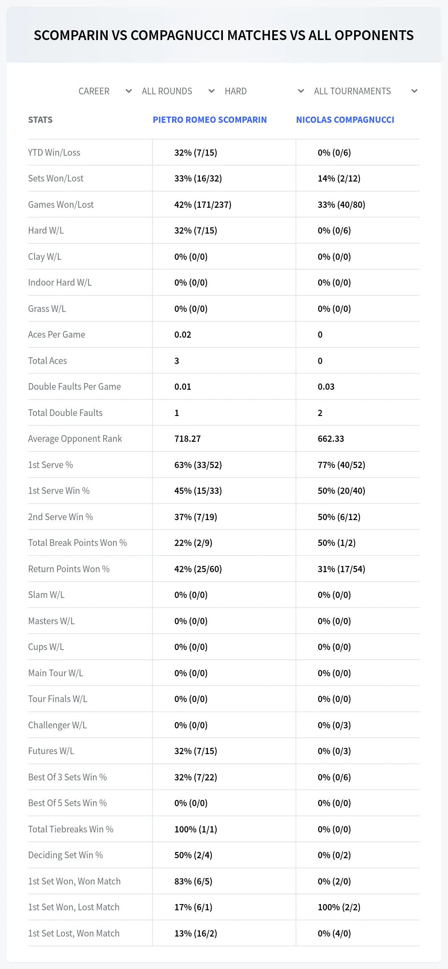The height and width of the screenshot is (969, 448).
Task: Open Pietro Romeo Scomparin player link
Action: pos(210,120)
